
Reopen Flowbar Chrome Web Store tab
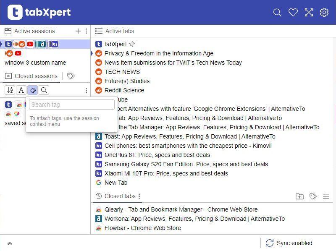point(142,227)
